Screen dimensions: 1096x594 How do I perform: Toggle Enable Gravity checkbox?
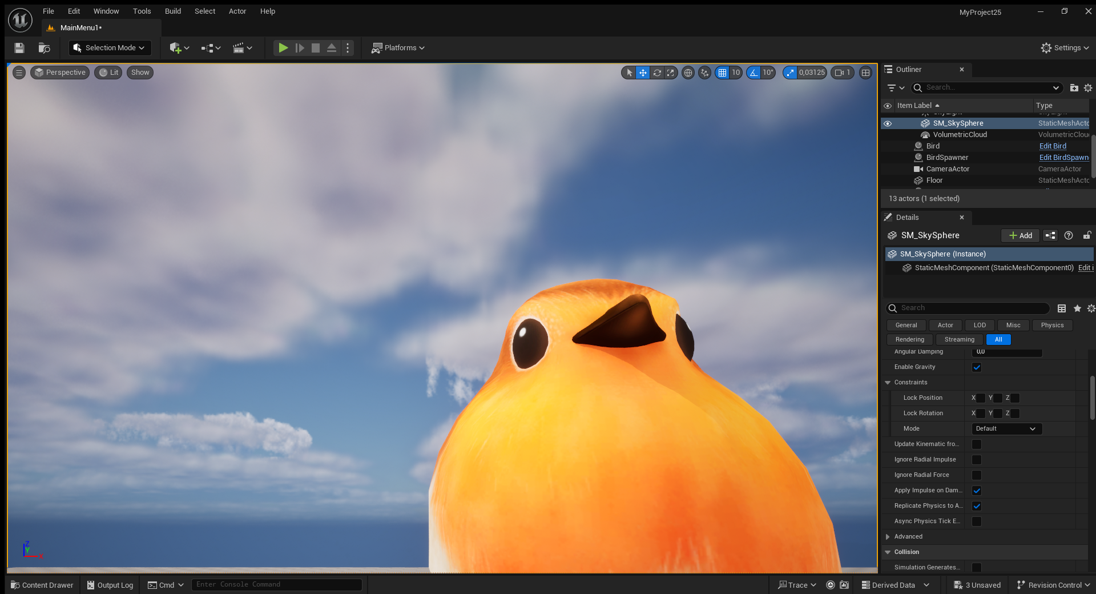tap(977, 367)
